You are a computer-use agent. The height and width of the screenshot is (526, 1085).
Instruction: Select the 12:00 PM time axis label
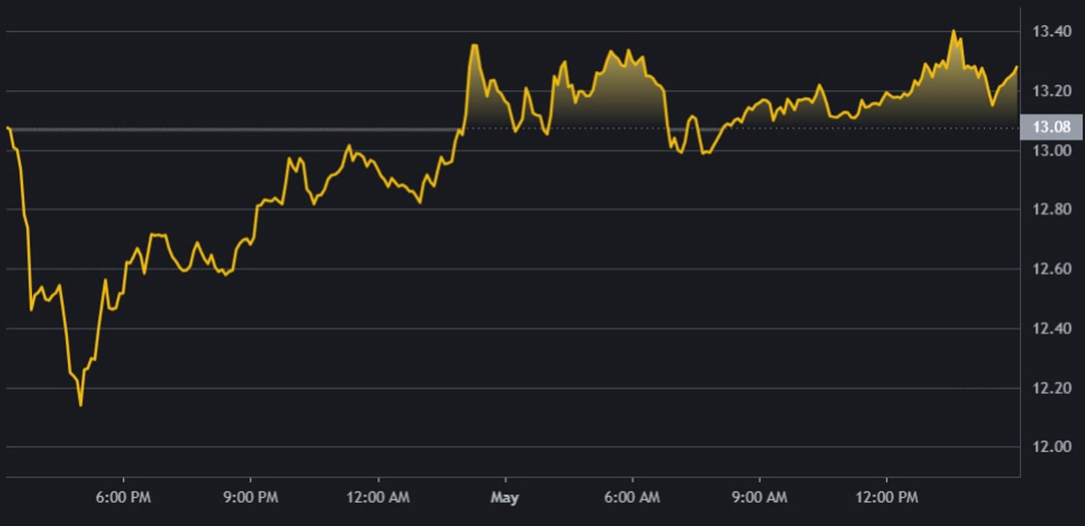click(886, 497)
